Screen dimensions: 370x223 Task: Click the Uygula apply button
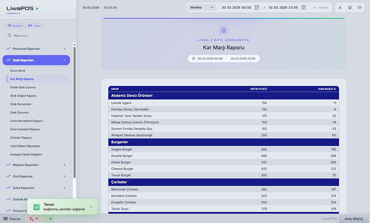[x=320, y=7]
